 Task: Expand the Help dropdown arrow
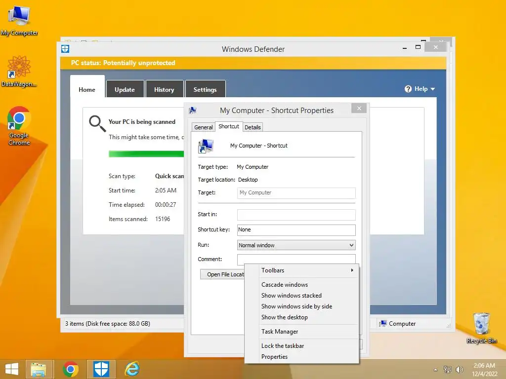coord(433,89)
